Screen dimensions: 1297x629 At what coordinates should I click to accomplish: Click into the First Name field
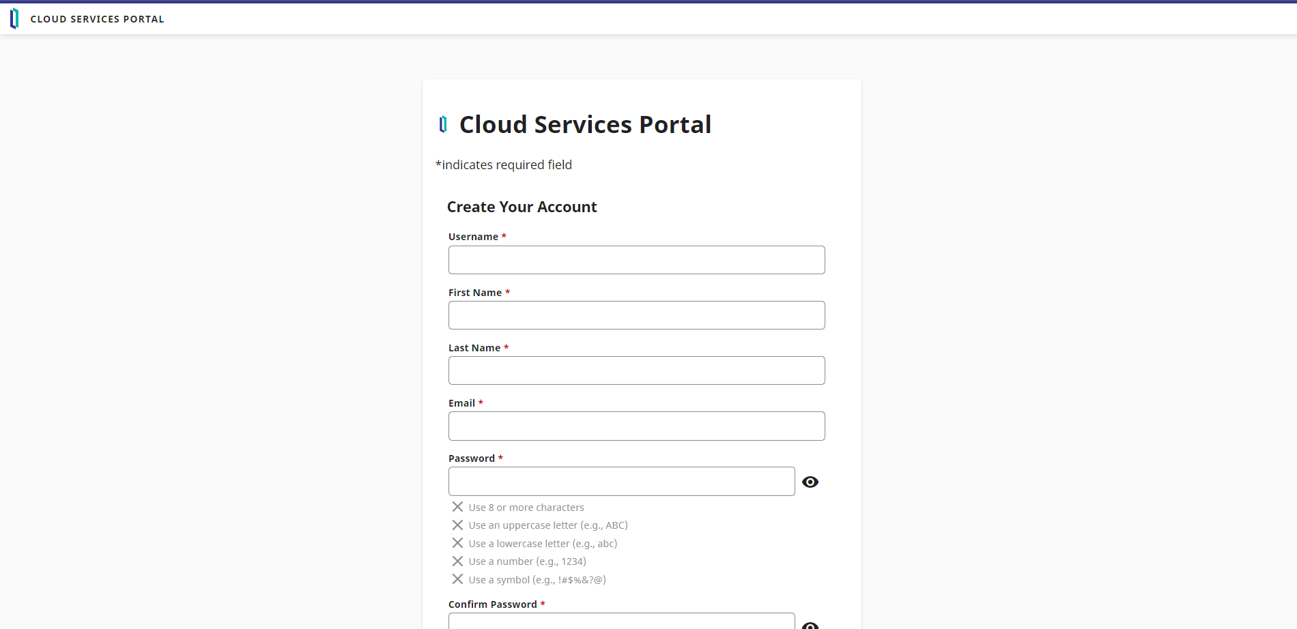coord(636,315)
